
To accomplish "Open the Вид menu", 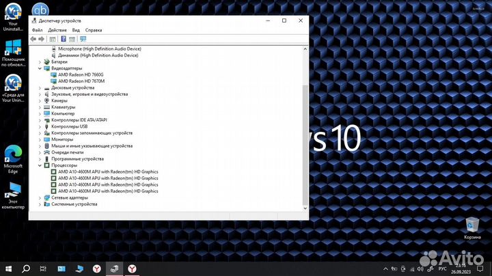I will click(x=76, y=30).
